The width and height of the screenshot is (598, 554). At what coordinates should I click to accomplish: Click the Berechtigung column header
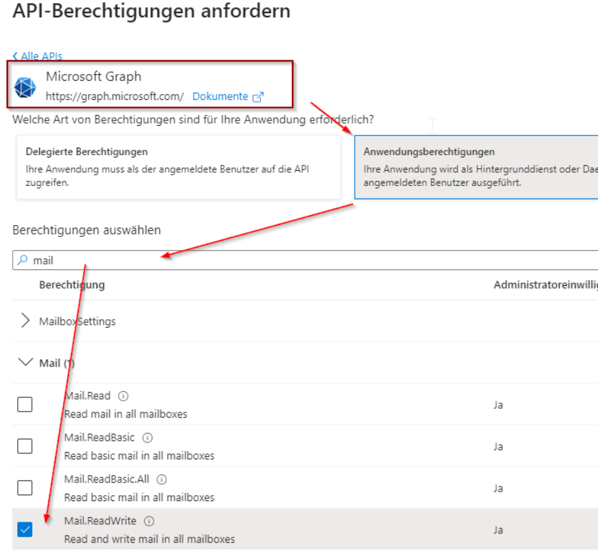(x=72, y=285)
